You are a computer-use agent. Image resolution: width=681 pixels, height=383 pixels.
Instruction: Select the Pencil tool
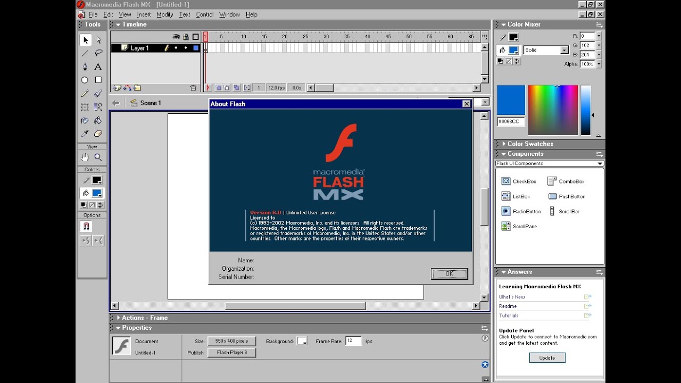[85, 94]
